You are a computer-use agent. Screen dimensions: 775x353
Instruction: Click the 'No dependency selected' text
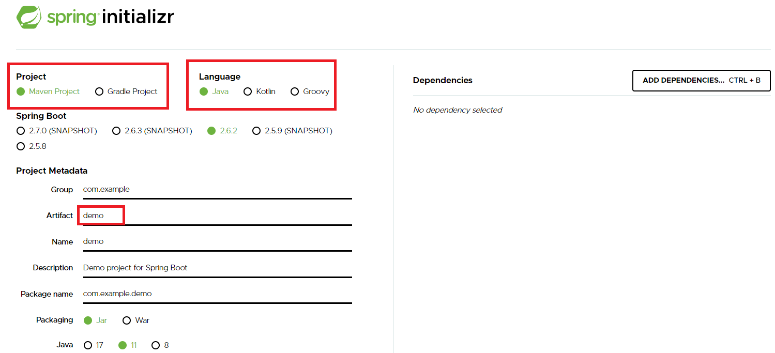tap(458, 110)
